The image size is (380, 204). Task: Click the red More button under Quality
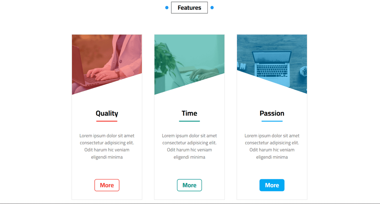click(x=107, y=185)
